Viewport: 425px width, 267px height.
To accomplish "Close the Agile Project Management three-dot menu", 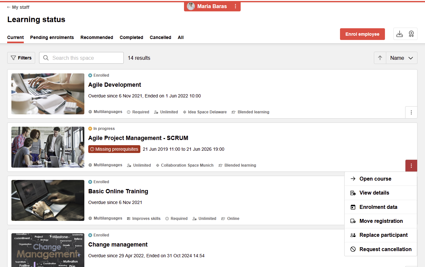I will (x=411, y=166).
